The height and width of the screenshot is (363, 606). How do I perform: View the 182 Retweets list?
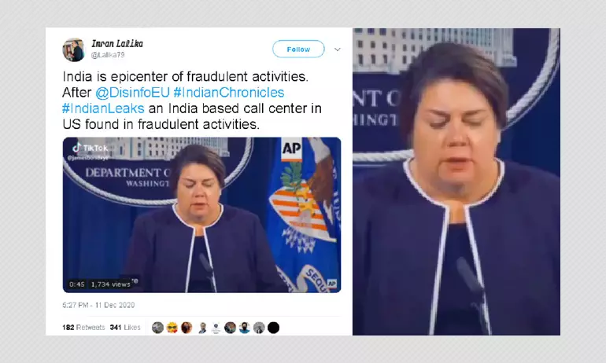(83, 328)
